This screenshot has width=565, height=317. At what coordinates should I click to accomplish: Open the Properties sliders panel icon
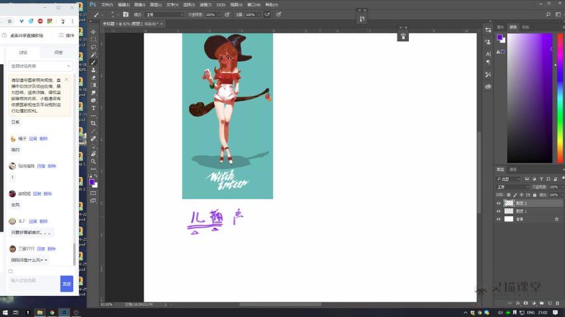(x=488, y=31)
